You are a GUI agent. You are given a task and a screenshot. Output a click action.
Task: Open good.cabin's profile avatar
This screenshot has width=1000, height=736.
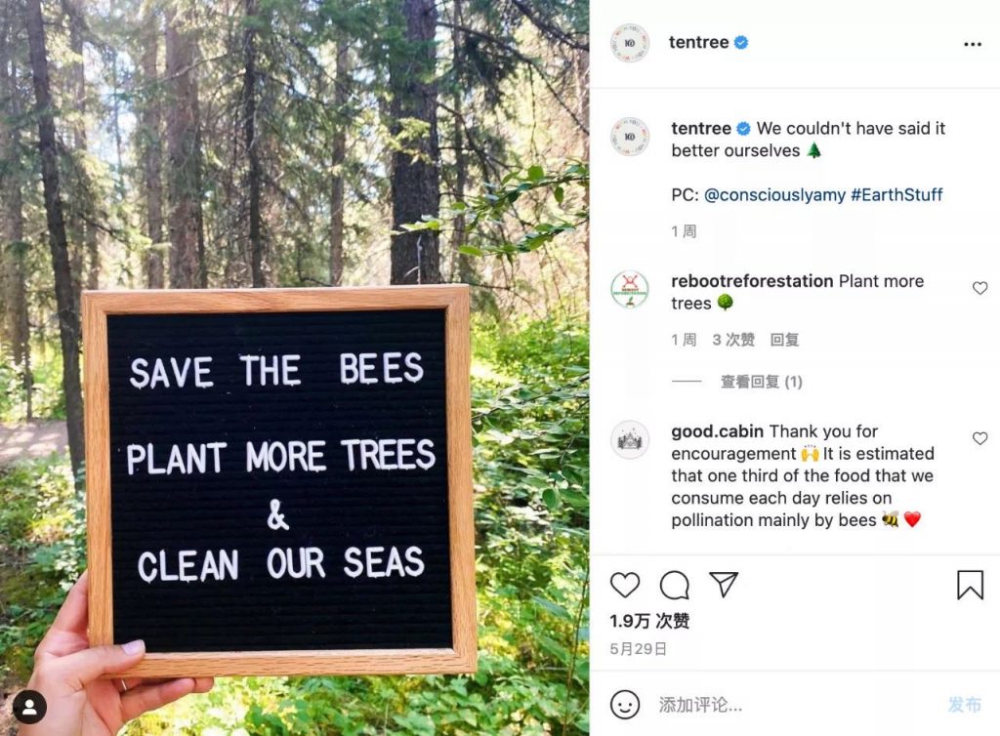coord(630,440)
